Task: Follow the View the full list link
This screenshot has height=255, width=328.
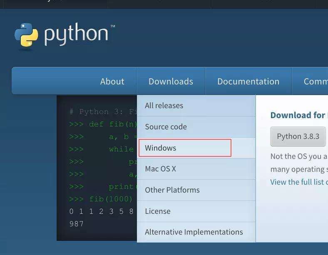Action: (298, 182)
